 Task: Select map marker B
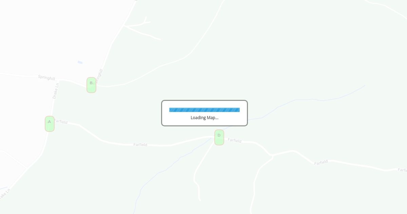(x=91, y=85)
